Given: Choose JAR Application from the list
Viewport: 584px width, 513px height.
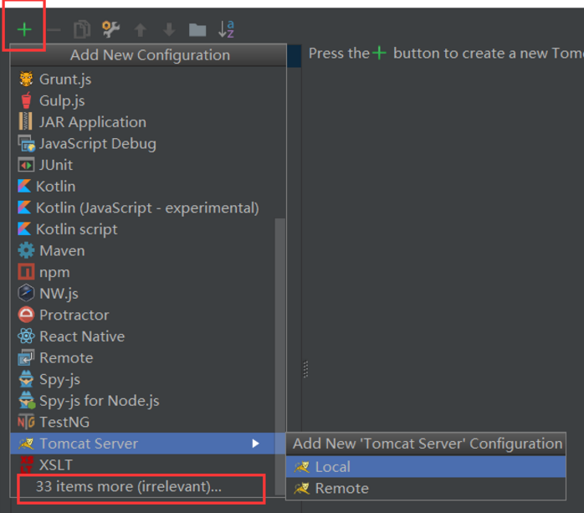Looking at the screenshot, I should [148, 122].
